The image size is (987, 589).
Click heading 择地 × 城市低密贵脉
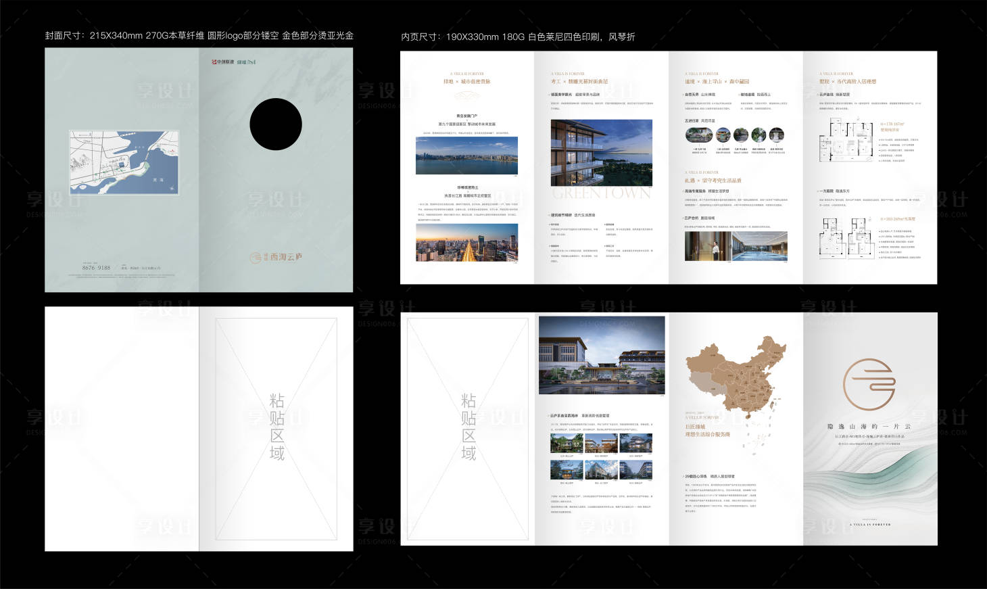tap(467, 81)
